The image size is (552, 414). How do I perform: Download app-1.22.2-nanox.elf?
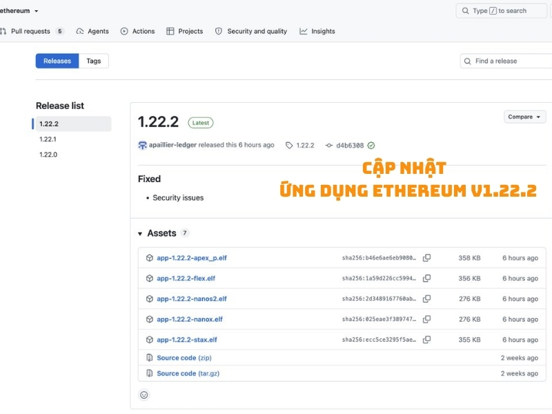click(190, 319)
